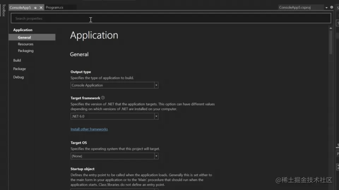Open the tab settings gear icon
Image resolution: width=339 pixels, height=190 pixels.
pos(332,7)
